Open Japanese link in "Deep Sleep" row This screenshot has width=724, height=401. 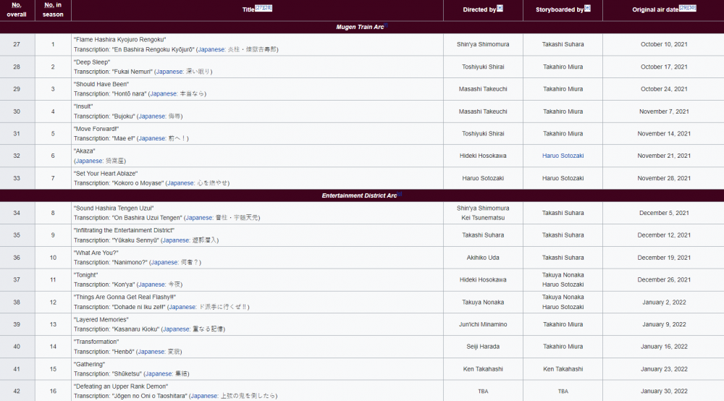coord(169,72)
